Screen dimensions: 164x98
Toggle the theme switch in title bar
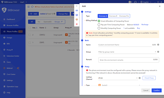coord(130,2)
